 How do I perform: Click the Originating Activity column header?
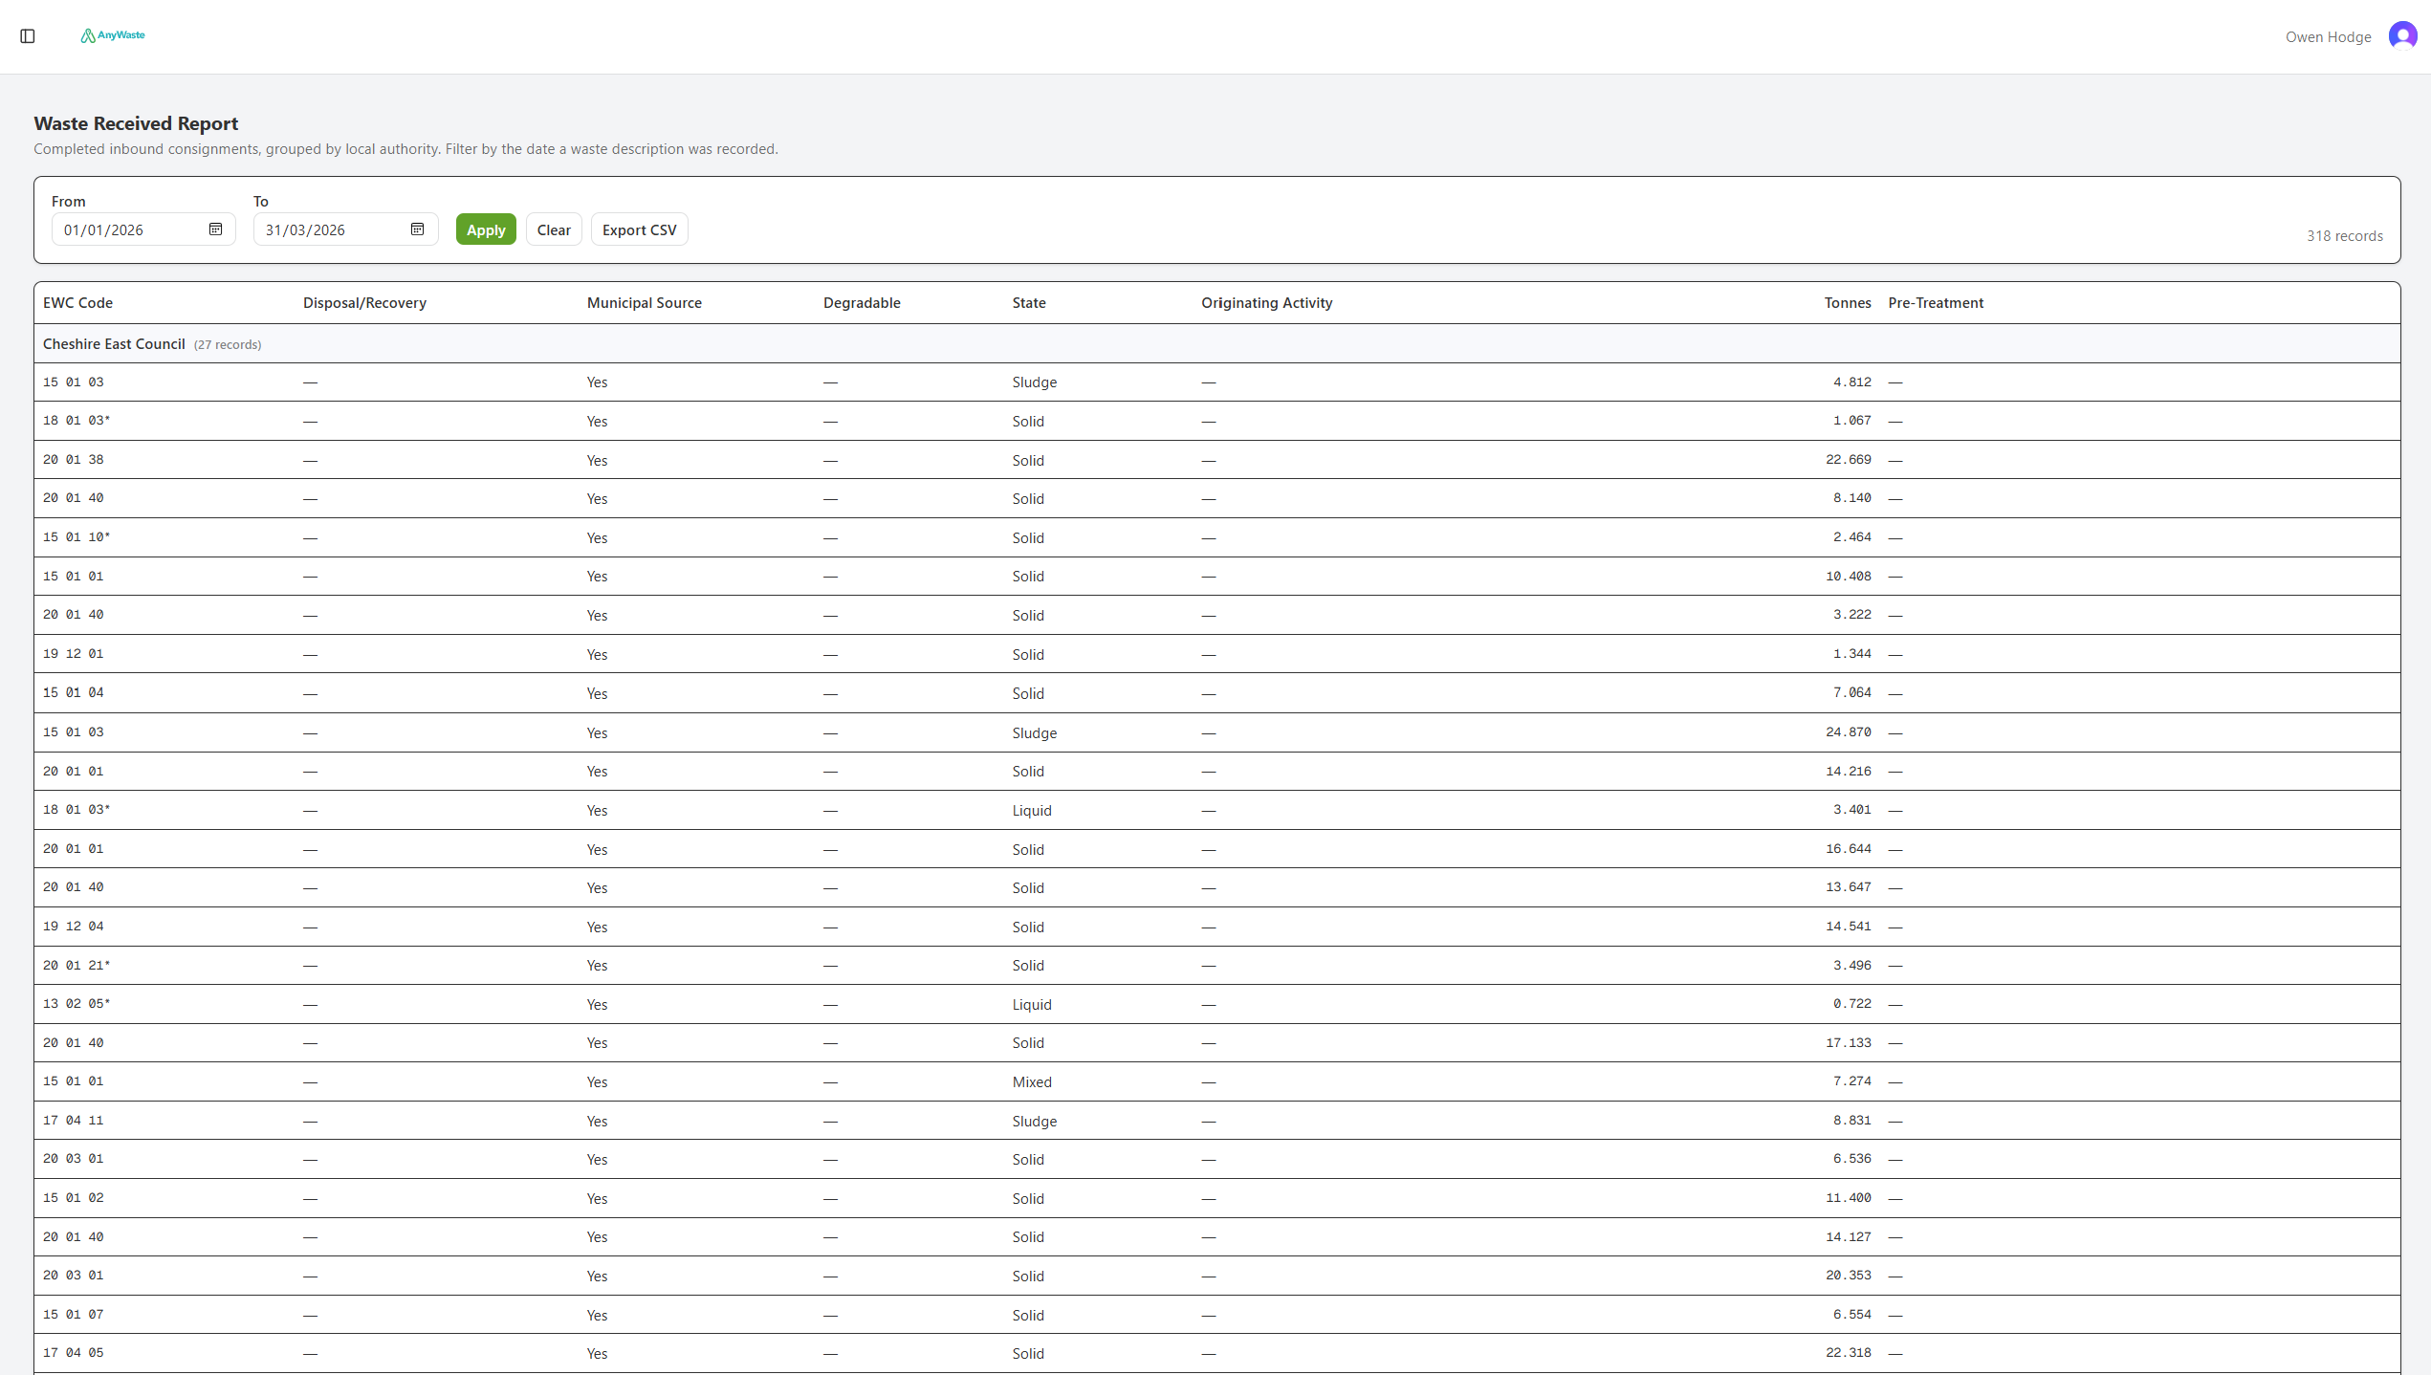[x=1266, y=303]
